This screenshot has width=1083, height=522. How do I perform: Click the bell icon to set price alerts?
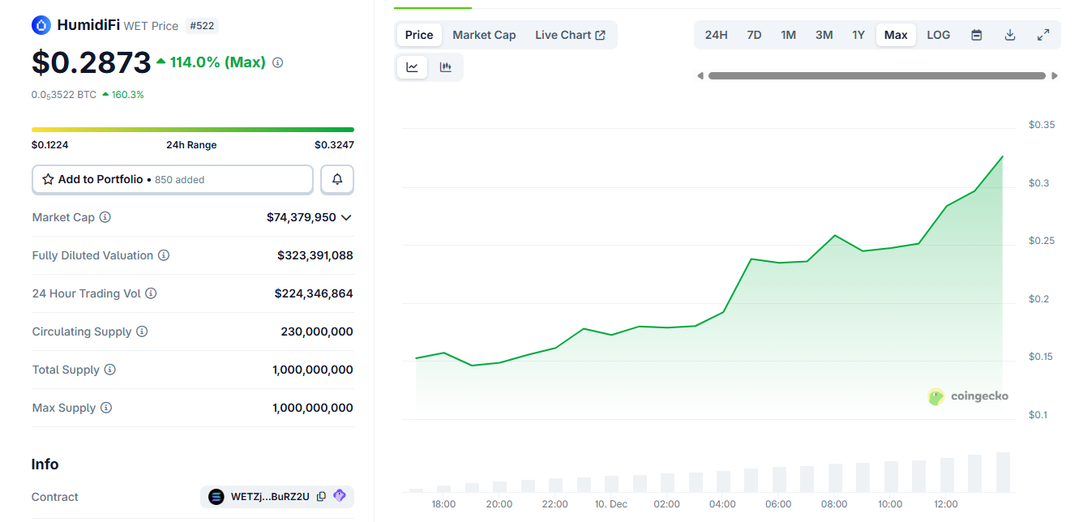[x=336, y=178]
